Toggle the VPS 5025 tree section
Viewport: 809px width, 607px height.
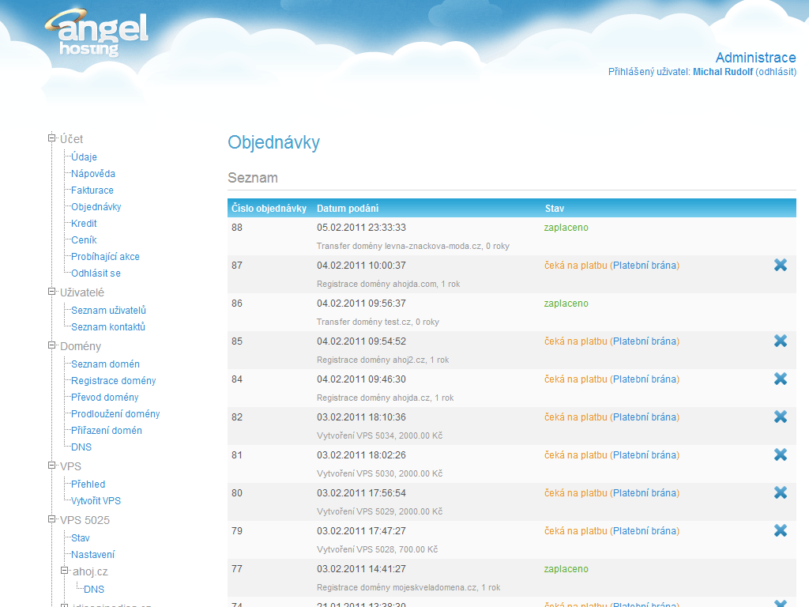pyautogui.click(x=52, y=519)
